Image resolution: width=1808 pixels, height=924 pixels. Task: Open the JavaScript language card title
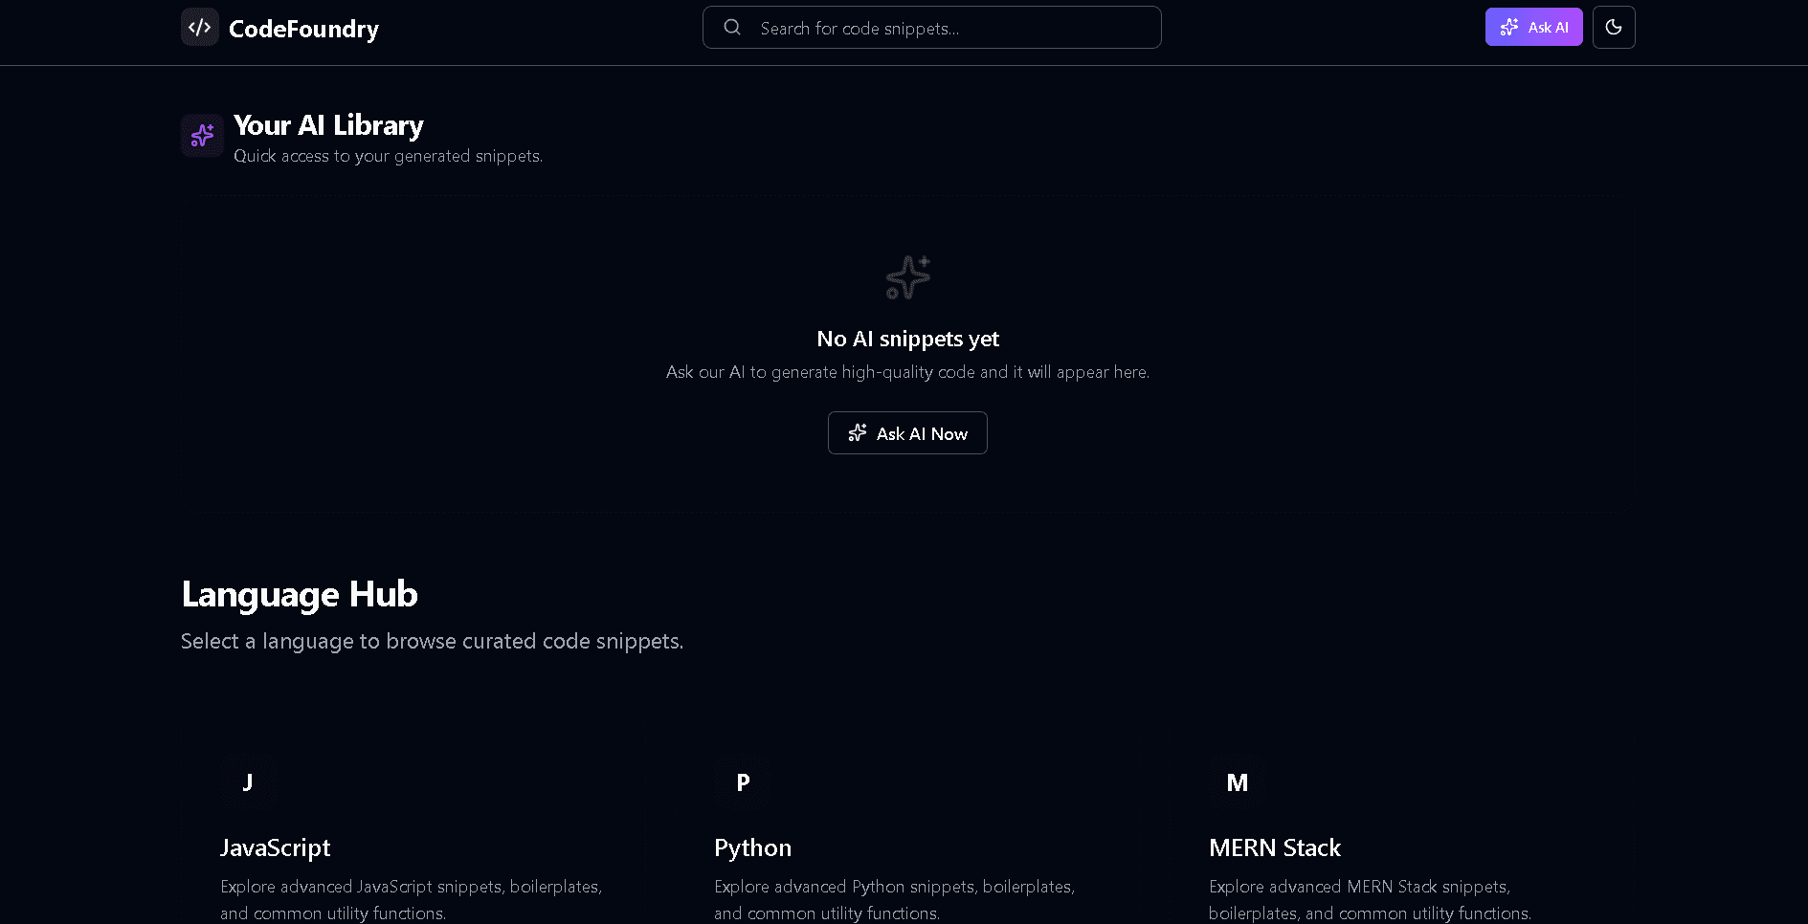pyautogui.click(x=275, y=847)
